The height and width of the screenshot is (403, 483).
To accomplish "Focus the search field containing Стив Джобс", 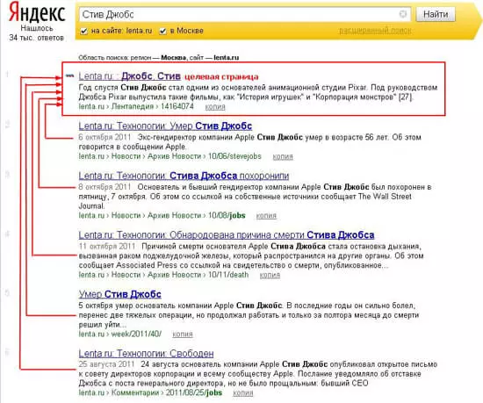I will click(245, 14).
